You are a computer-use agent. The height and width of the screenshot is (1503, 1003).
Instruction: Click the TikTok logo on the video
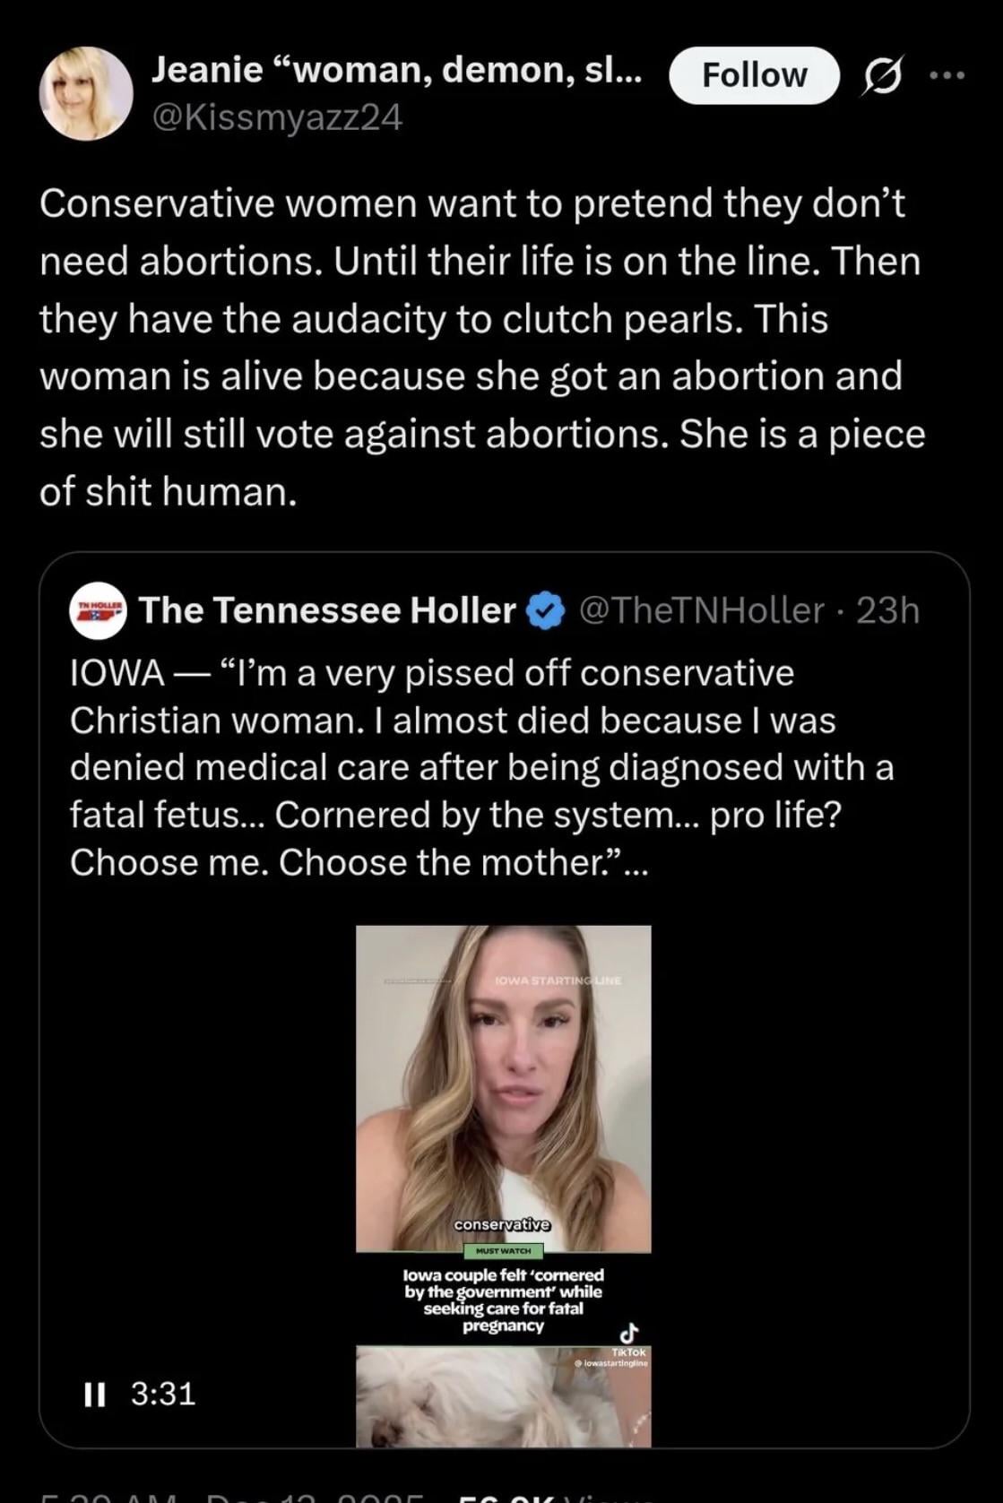tap(629, 1333)
